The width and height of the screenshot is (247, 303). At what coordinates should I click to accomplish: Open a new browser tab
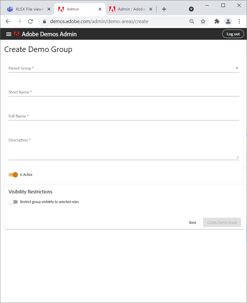pyautogui.click(x=164, y=9)
